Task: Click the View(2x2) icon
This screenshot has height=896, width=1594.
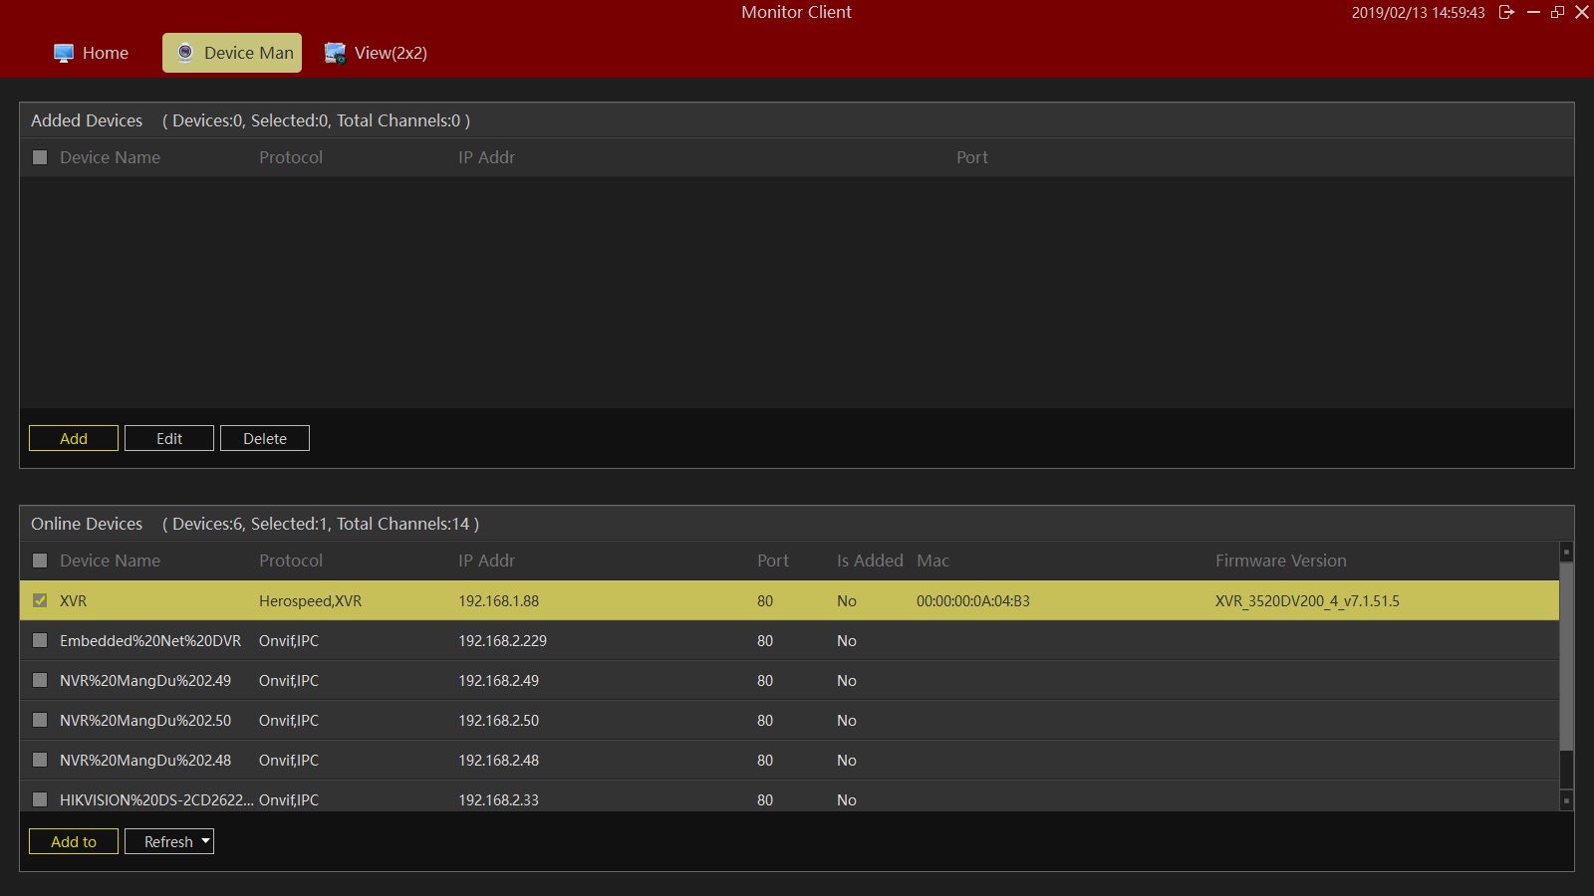Action: (335, 53)
